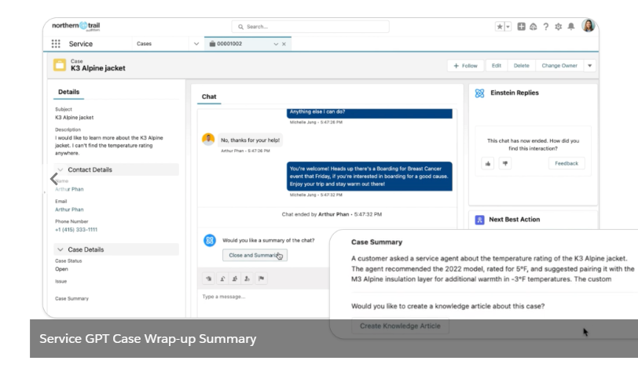Click the second chat toolbar transfer icon
The width and height of the screenshot is (638, 368).
pyautogui.click(x=222, y=279)
